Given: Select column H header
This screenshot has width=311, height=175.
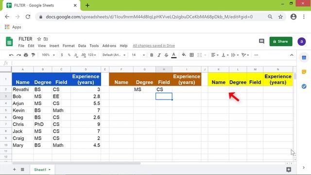Looking at the screenshot, I should click(164, 69).
